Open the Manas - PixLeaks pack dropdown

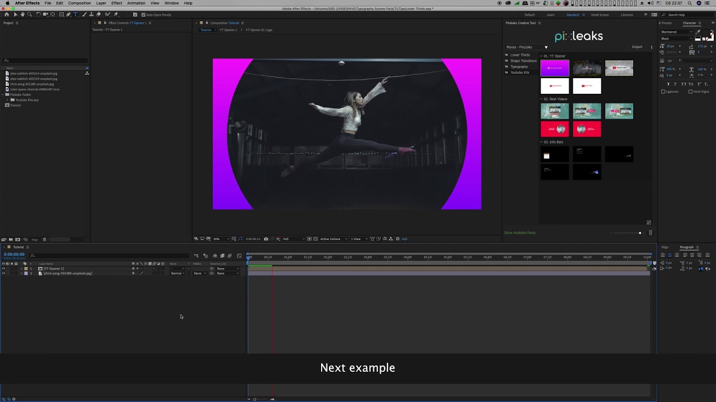point(546,47)
